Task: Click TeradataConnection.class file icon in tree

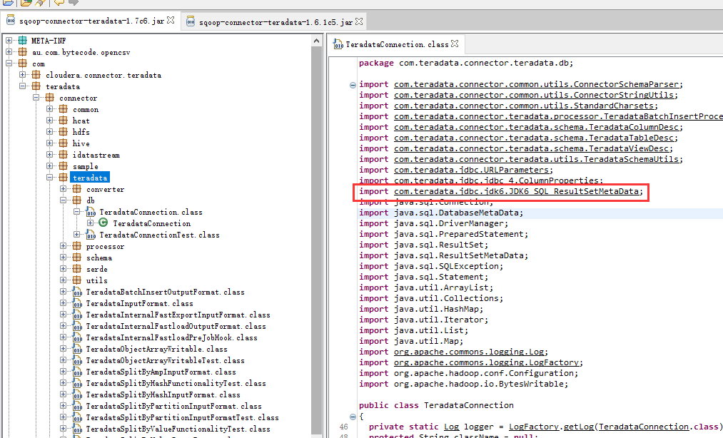Action: tap(91, 212)
